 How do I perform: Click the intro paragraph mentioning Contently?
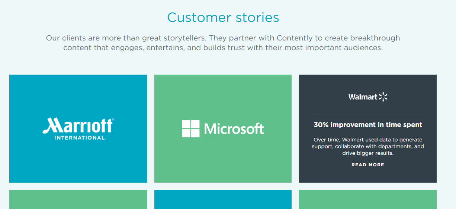223,43
